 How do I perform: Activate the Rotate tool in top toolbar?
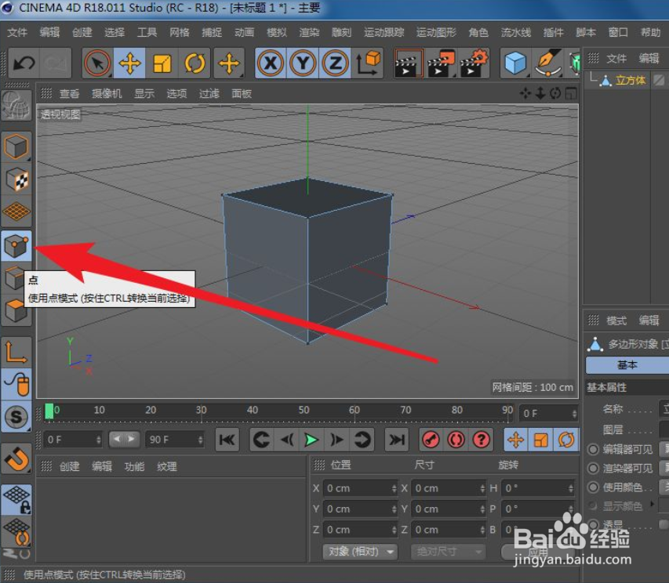[195, 63]
